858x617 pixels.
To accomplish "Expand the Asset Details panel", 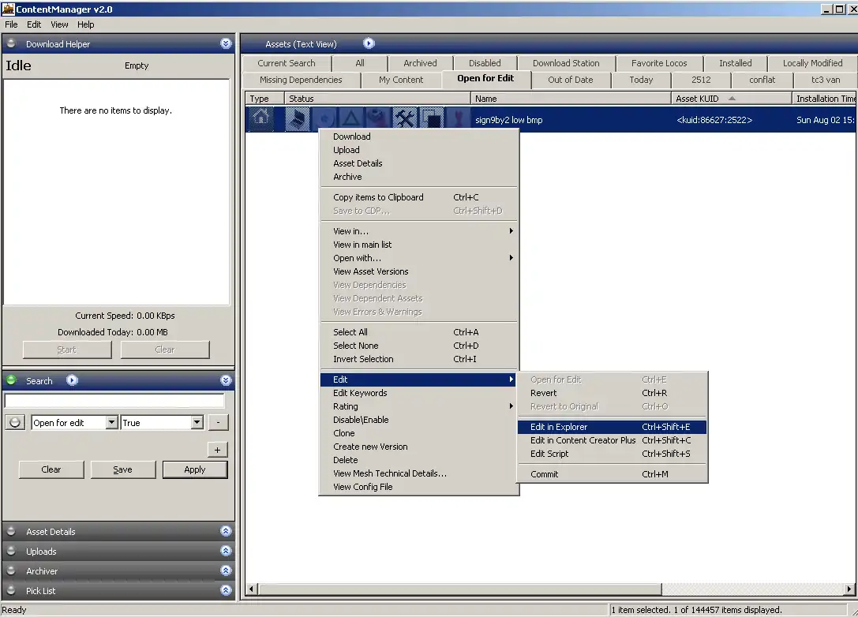I will pyautogui.click(x=226, y=532).
